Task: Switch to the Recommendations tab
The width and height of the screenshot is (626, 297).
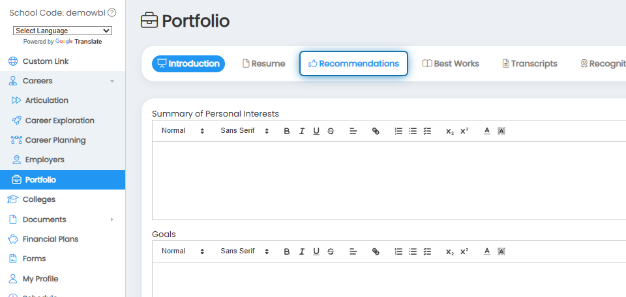Action: (x=353, y=63)
